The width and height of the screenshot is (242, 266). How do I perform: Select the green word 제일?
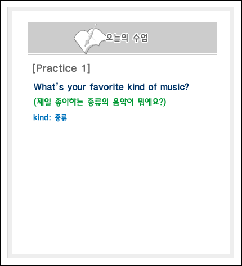coord(44,102)
